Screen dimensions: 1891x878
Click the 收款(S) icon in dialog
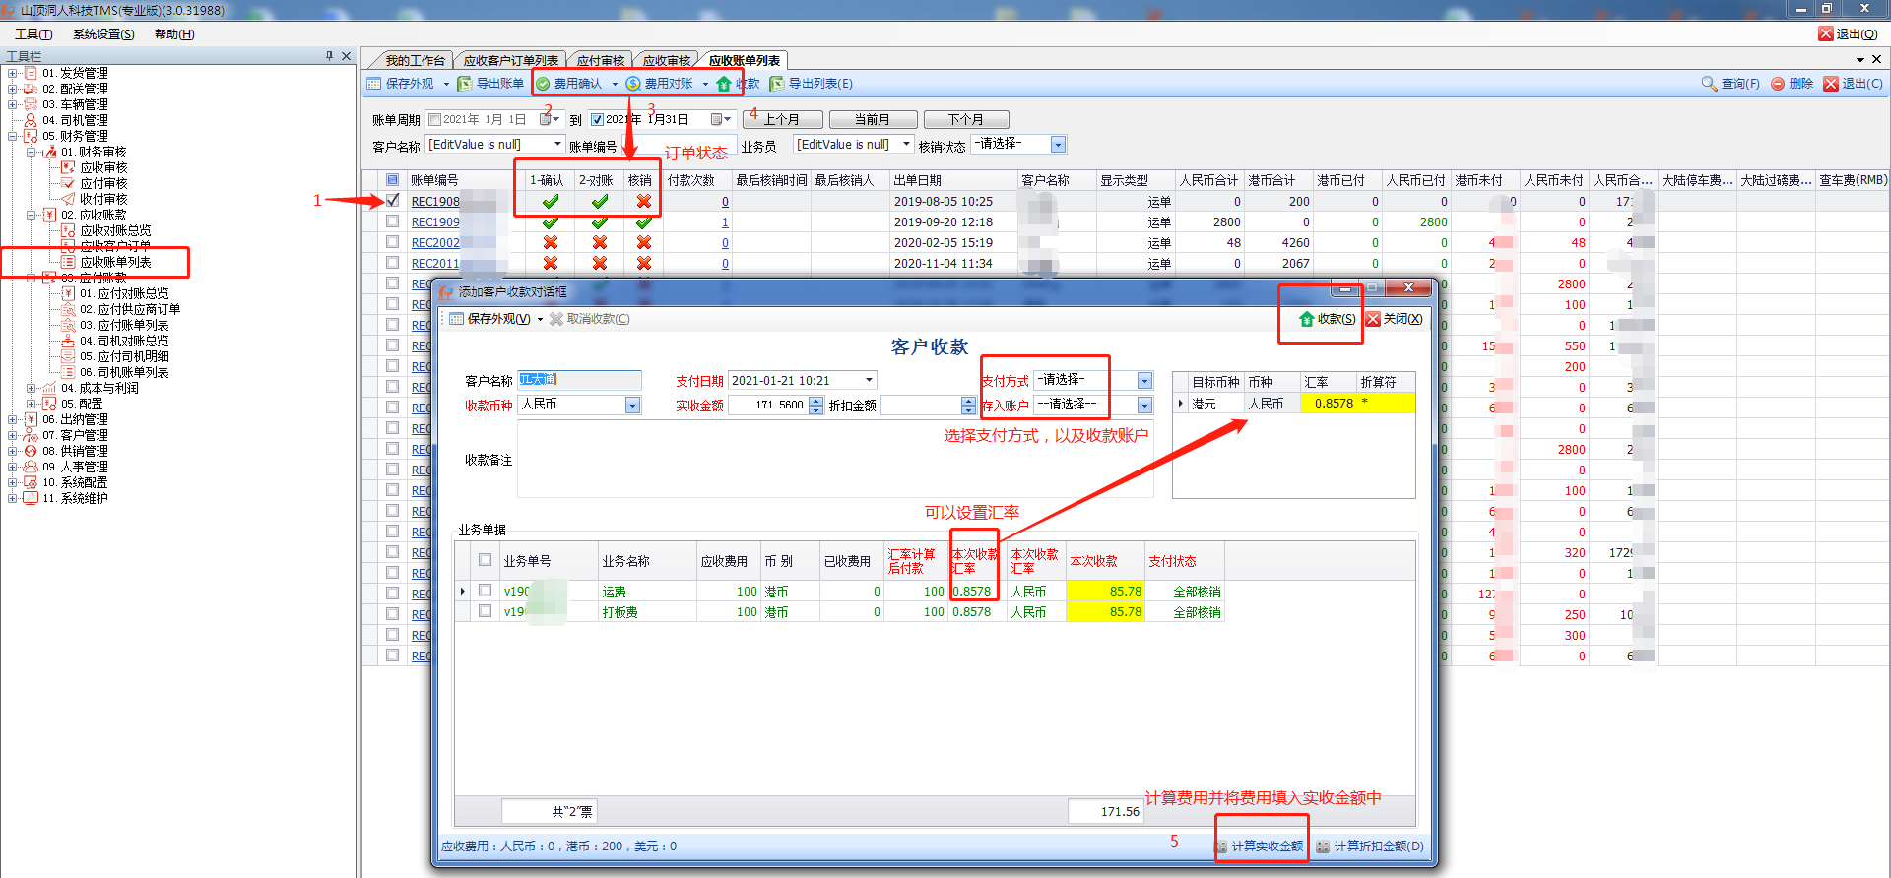tap(1307, 319)
